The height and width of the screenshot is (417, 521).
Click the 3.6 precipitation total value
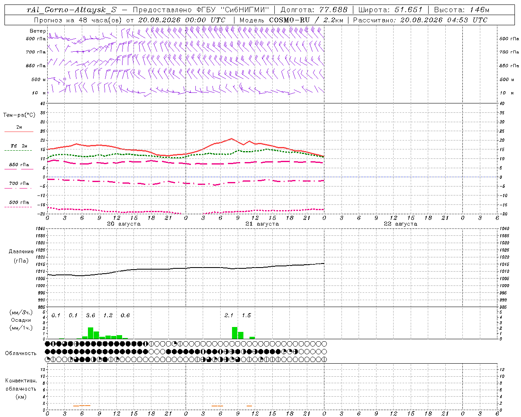pos(90,315)
